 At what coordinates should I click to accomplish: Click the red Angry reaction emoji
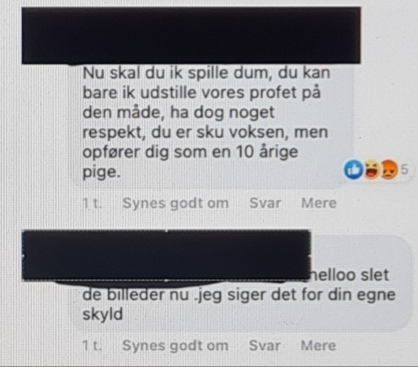click(x=389, y=169)
